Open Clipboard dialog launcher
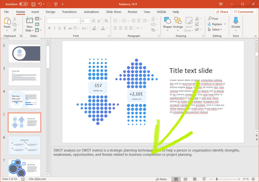This screenshot has height=182, width=259. point(21,36)
